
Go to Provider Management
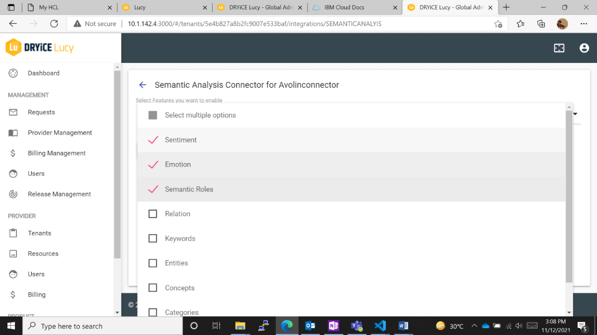click(60, 133)
